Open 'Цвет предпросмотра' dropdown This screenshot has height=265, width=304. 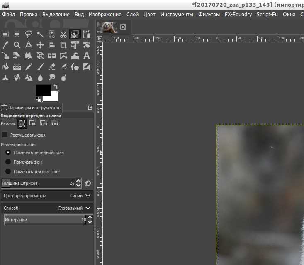coord(47,196)
